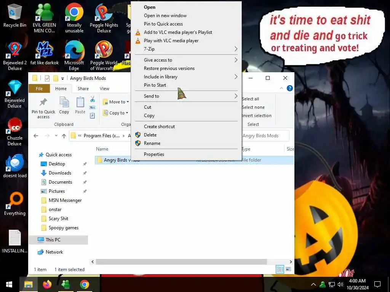Click the scissors Cut icon in the ribbon

click(93, 100)
